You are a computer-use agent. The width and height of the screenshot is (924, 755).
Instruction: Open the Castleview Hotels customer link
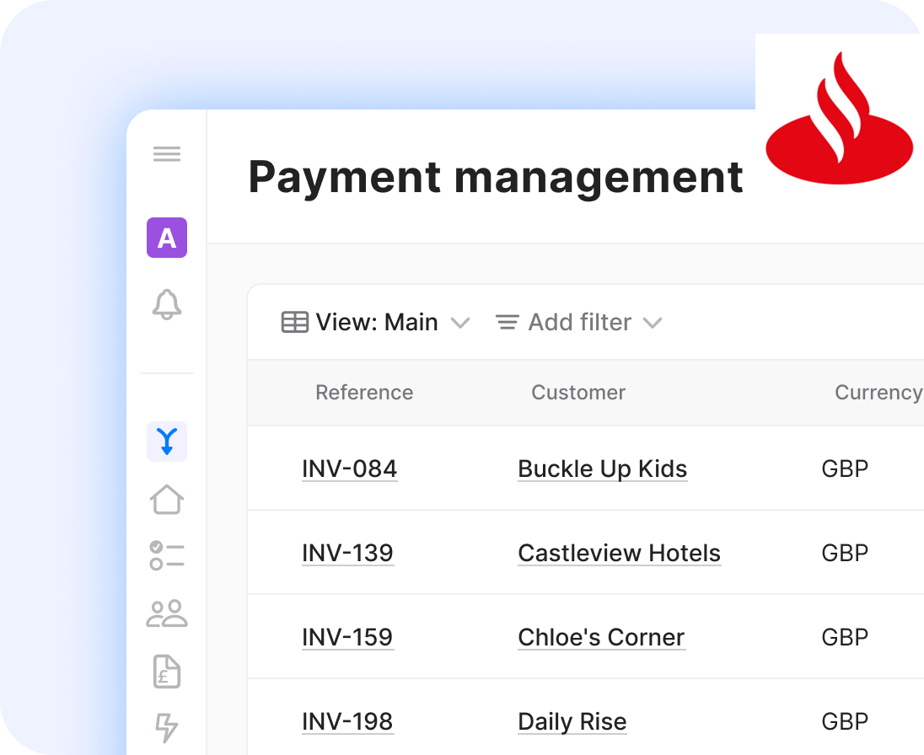(619, 553)
